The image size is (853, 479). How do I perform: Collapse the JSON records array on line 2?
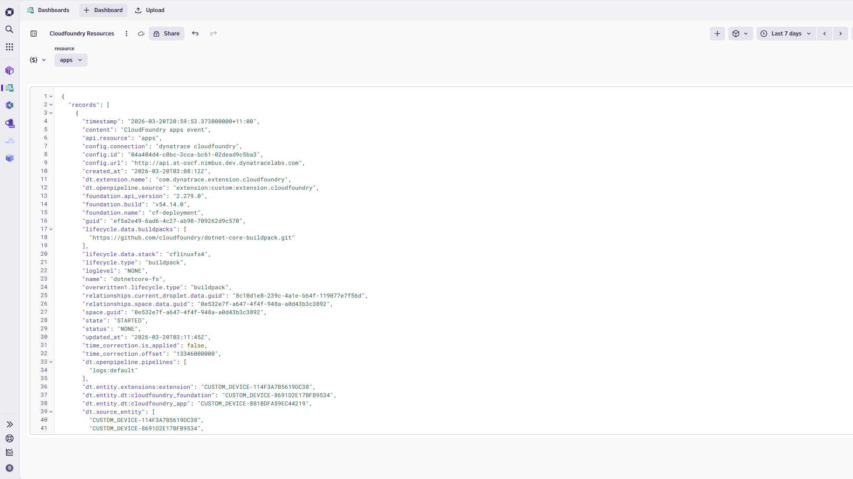[51, 104]
